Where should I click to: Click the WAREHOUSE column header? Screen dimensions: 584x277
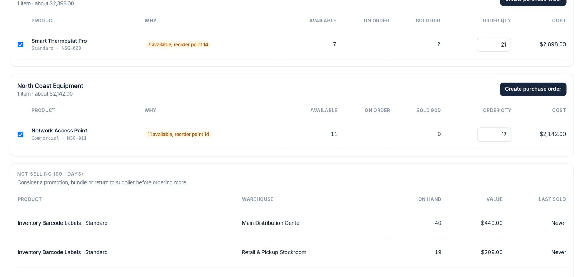[x=258, y=199]
